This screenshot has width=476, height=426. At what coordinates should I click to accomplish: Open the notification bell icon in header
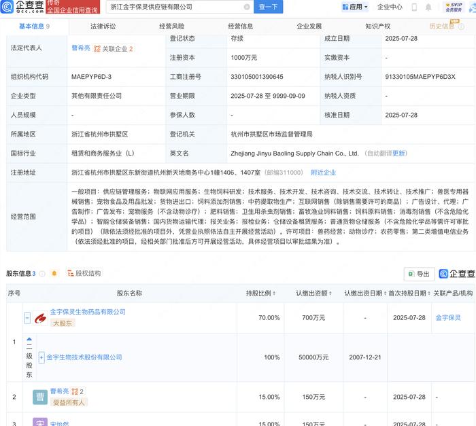point(428,7)
